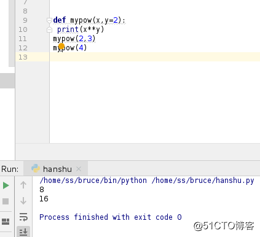Click line number 9 in gutter
Screen dimensions: 260x237
[25, 20]
